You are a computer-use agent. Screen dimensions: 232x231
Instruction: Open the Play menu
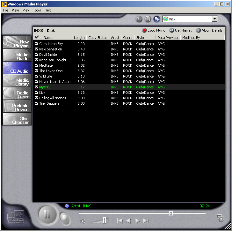pyautogui.click(x=26, y=10)
